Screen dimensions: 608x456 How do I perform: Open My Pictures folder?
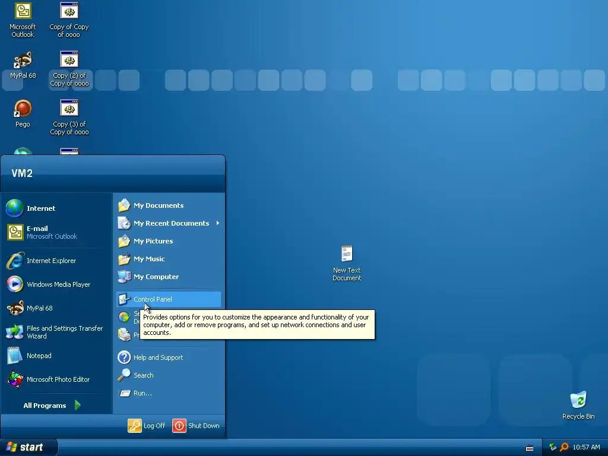tap(169, 241)
